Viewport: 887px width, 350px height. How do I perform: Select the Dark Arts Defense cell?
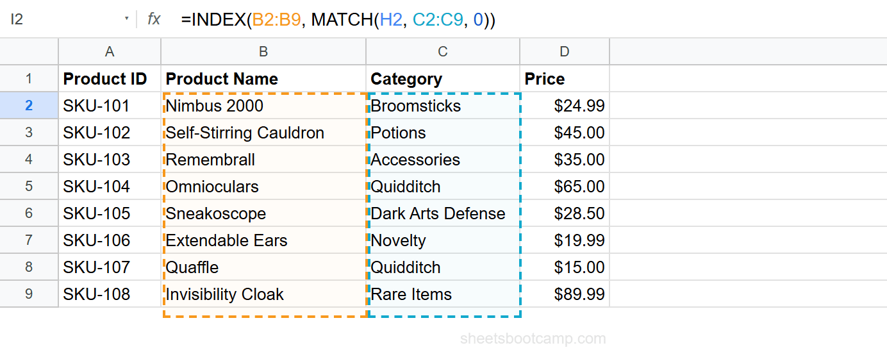443,213
